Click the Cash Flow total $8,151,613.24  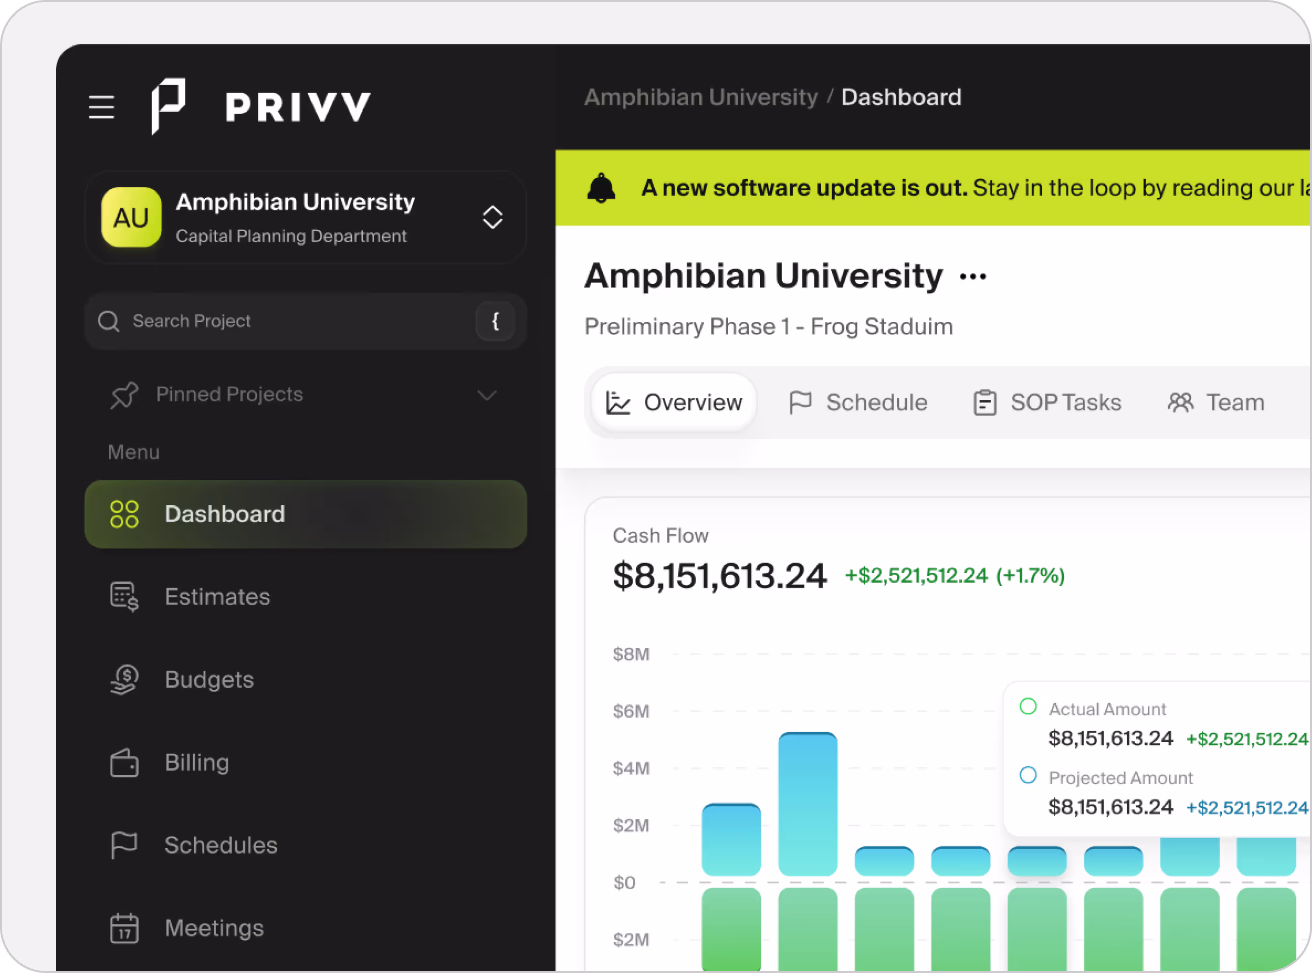click(x=720, y=576)
